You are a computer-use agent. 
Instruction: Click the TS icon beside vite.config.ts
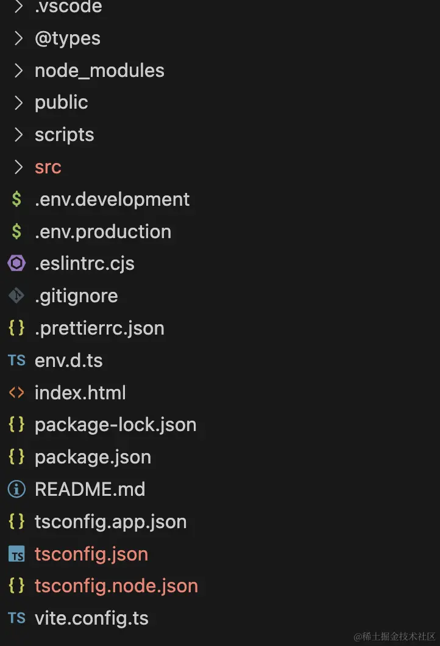(x=16, y=618)
